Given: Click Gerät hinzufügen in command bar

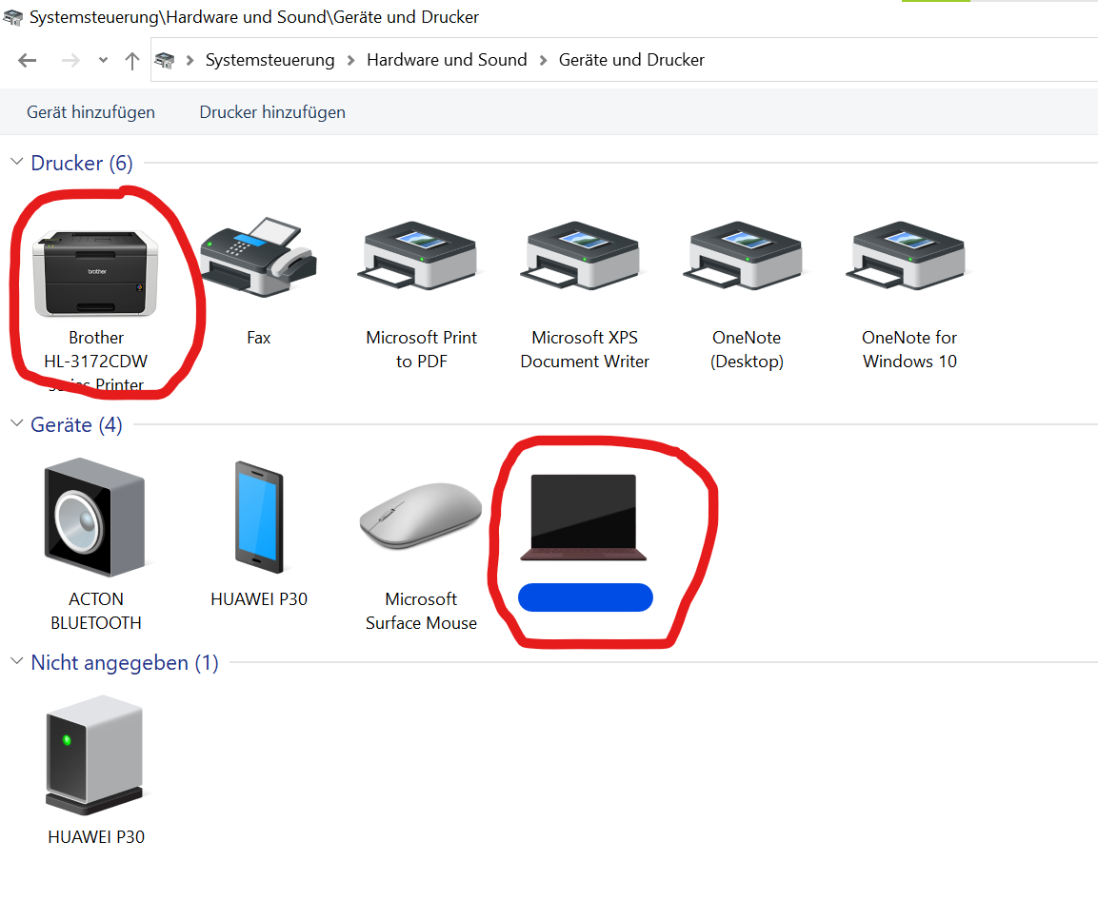Looking at the screenshot, I should [91, 112].
